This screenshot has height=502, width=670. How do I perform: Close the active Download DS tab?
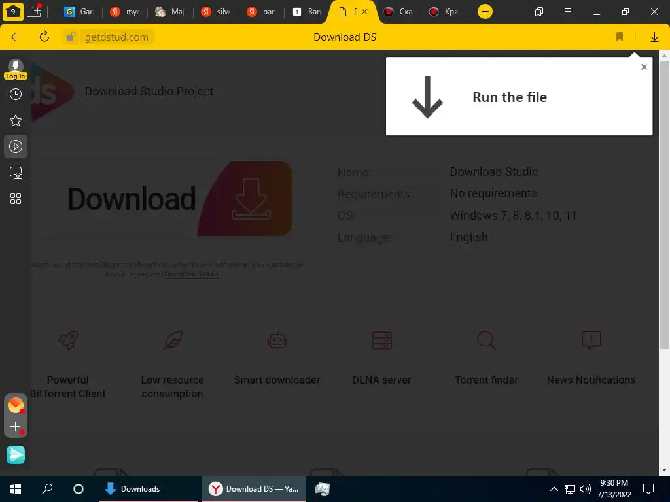[x=364, y=12]
